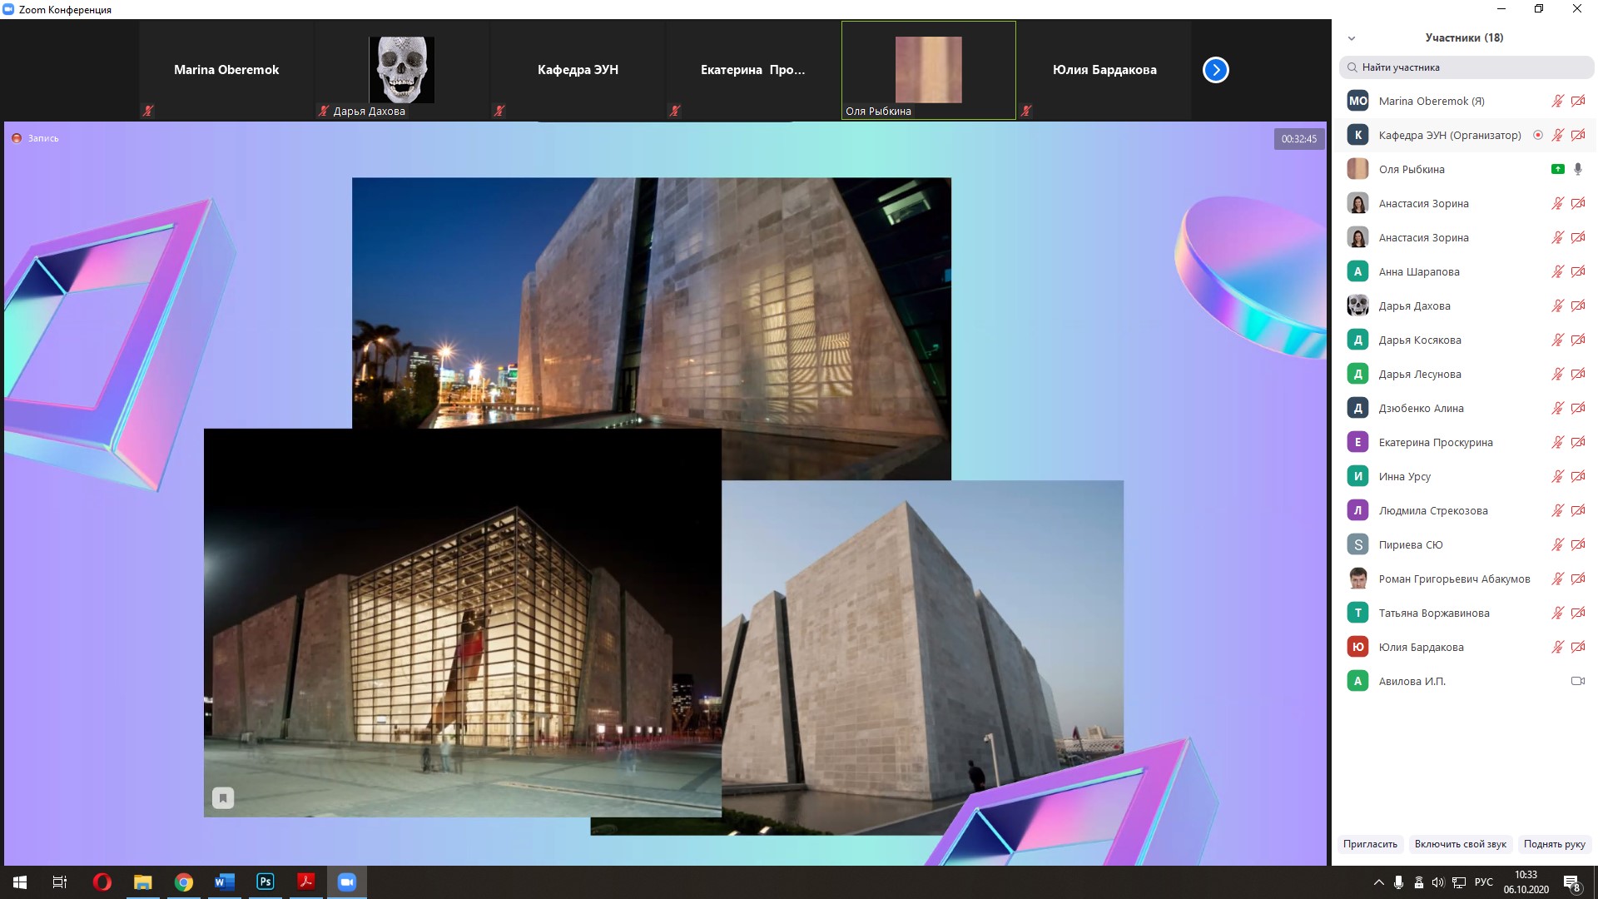Image resolution: width=1598 pixels, height=899 pixels.
Task: Toggle camera-off icon for Marina Oberemok
Action: point(1578,101)
